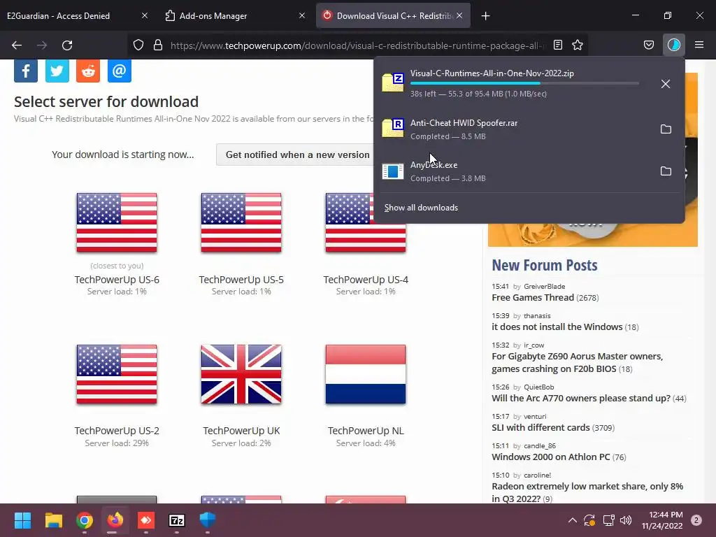Click Get notified when a new version
716x537 pixels.
[x=295, y=155]
